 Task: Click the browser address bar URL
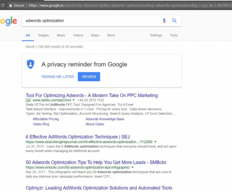[x=130, y=6]
